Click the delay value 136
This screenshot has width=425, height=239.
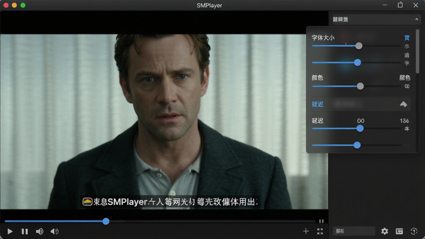404,121
